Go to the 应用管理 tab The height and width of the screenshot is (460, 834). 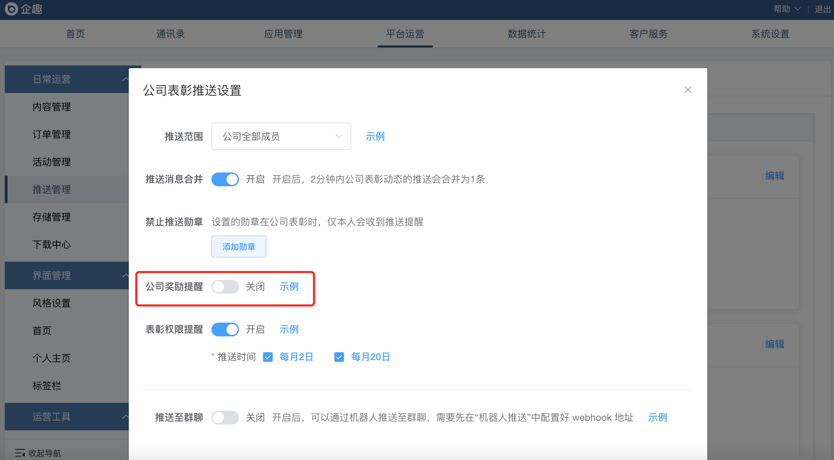pyautogui.click(x=283, y=34)
